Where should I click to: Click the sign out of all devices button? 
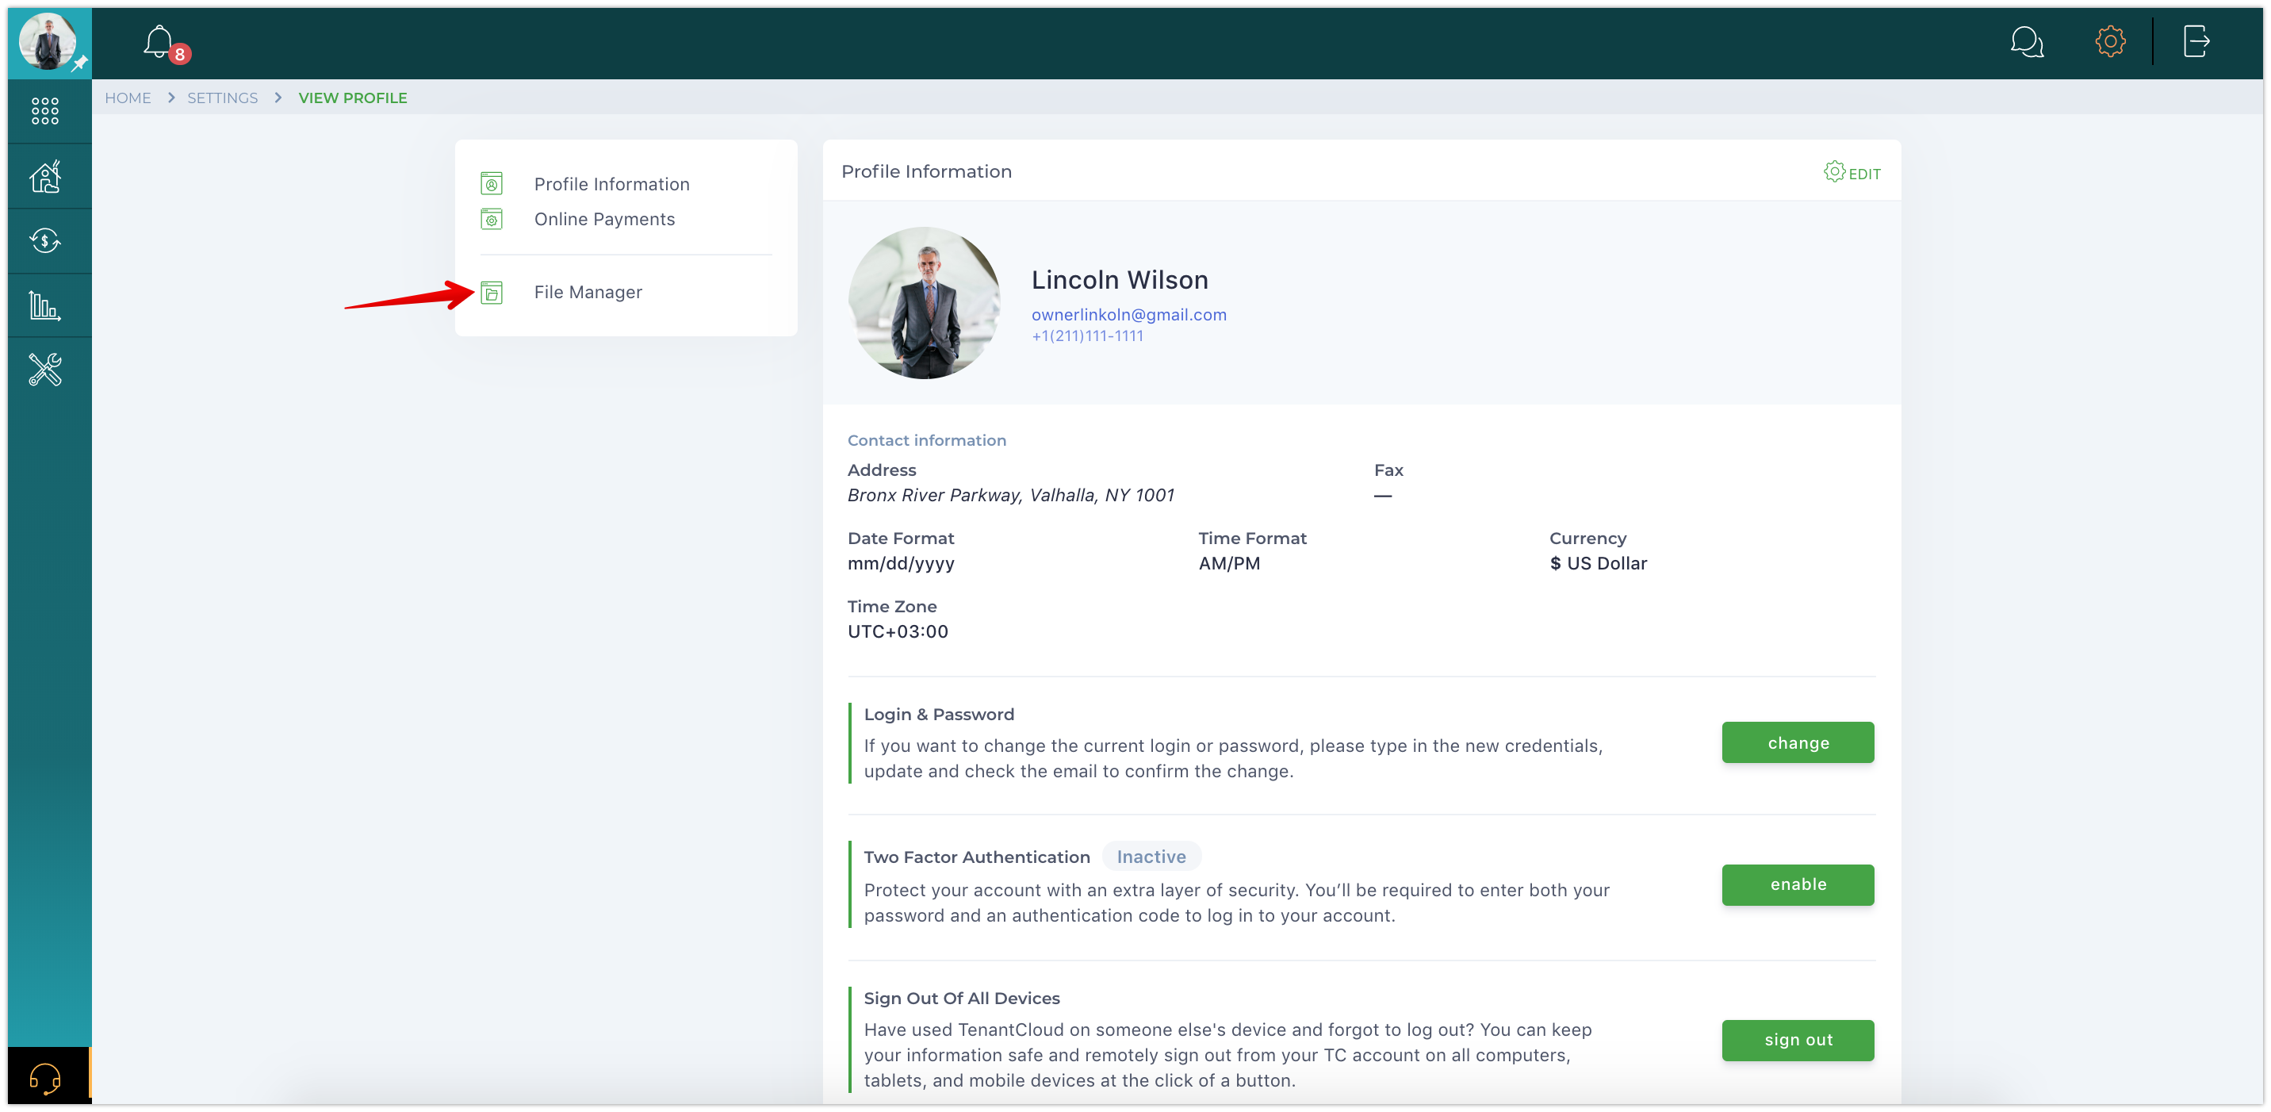(x=1798, y=1041)
